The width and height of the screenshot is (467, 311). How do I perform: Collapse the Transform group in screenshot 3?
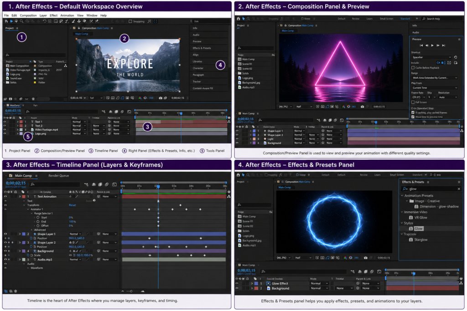coord(25,205)
